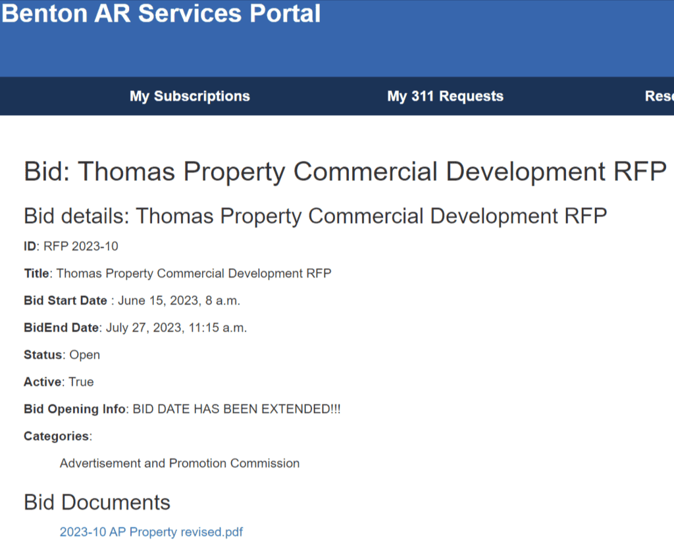This screenshot has width=674, height=557.
Task: Click the July 27, 2023, 11:15 a.m. date
Action: click(176, 327)
